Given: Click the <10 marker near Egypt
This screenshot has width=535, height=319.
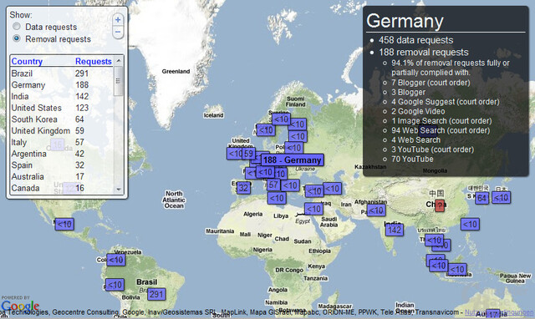Looking at the screenshot, I should point(313,209).
